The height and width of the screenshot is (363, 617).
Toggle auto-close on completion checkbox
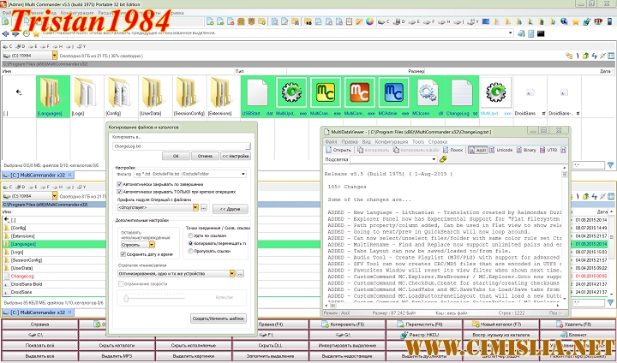click(118, 182)
